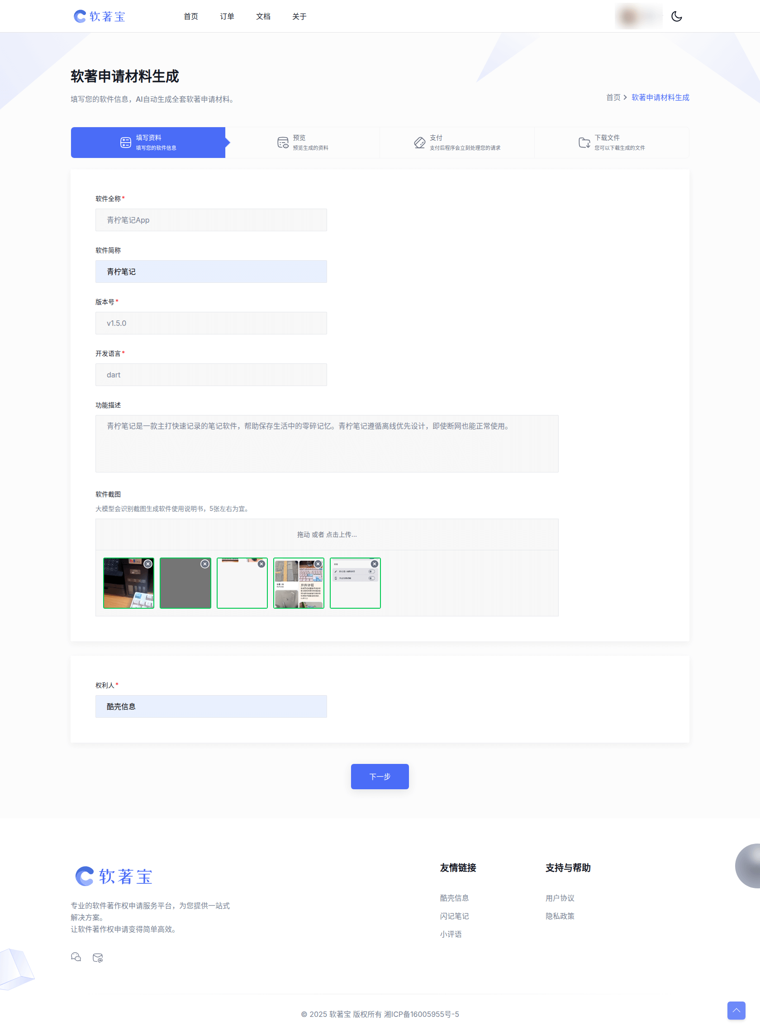Select the 支付 step tab

coord(457,143)
